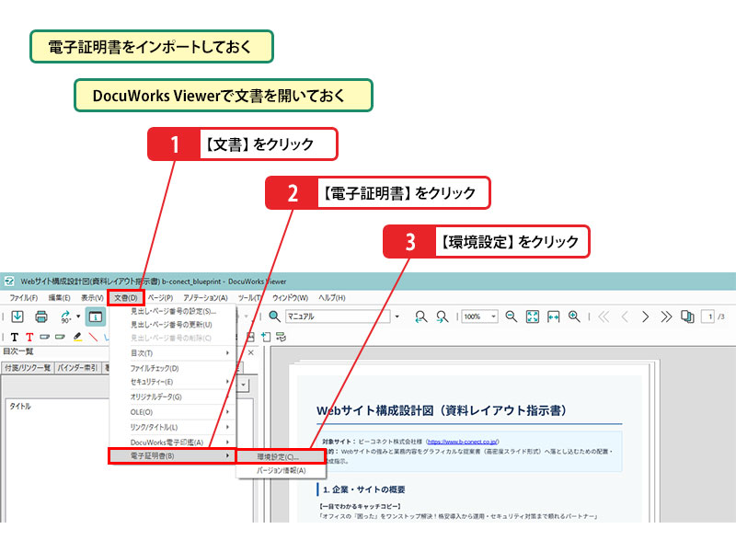
Task: Open the search field dropdown arrow
Action: [397, 316]
